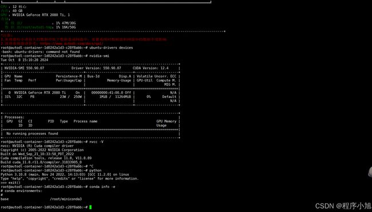Click the "Build cuda_11.8.r11.8/compiler.31833905_0" line
Viewport: 372px width, 212px height.
[41, 162]
